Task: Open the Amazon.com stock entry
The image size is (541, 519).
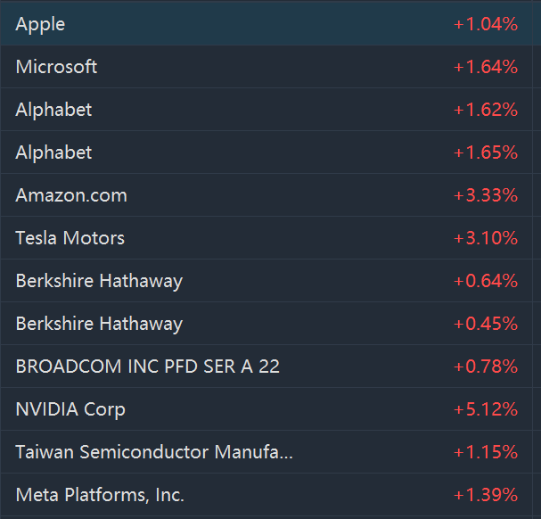Action: (71, 195)
